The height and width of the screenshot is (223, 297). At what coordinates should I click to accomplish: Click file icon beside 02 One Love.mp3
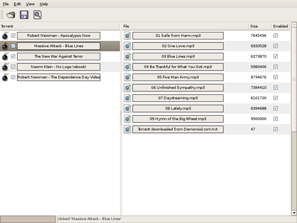click(127, 46)
